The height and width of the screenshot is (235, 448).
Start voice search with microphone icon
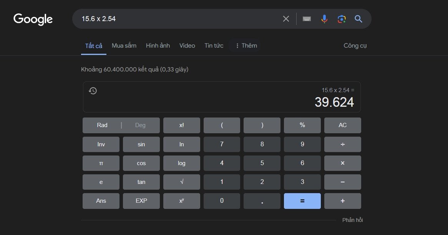(325, 19)
